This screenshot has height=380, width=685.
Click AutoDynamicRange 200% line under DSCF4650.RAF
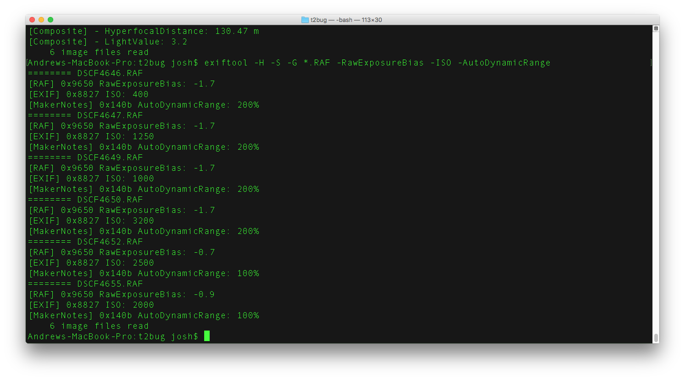click(x=144, y=231)
